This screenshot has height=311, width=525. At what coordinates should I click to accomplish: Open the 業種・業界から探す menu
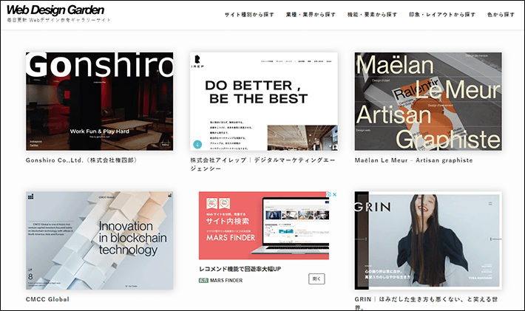[311, 15]
